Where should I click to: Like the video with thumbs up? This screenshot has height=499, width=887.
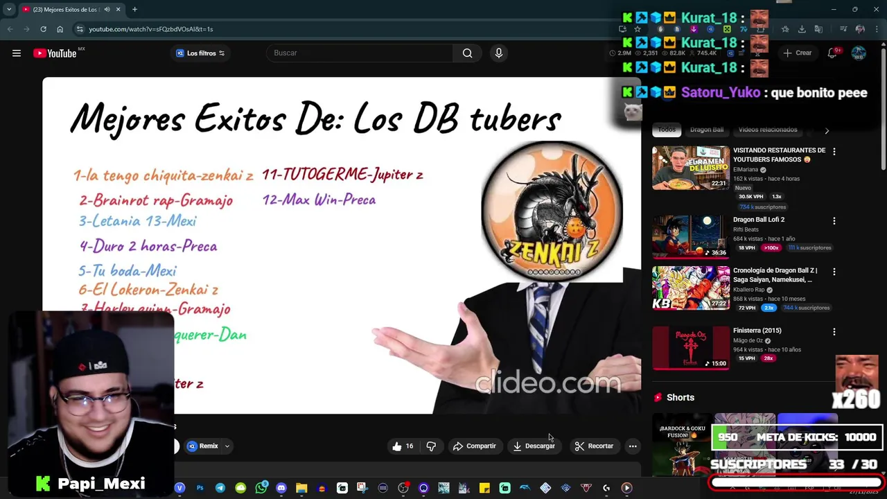[403, 446]
